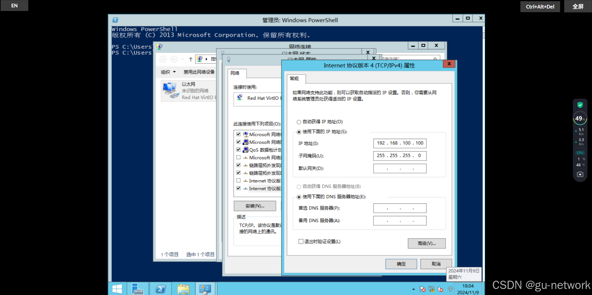
Task: Uncheck second Microsoft 网络 sharing item
Action: (238, 142)
